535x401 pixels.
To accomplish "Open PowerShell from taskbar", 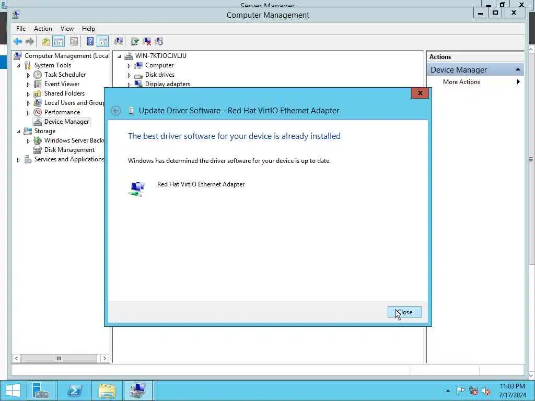I will click(74, 391).
